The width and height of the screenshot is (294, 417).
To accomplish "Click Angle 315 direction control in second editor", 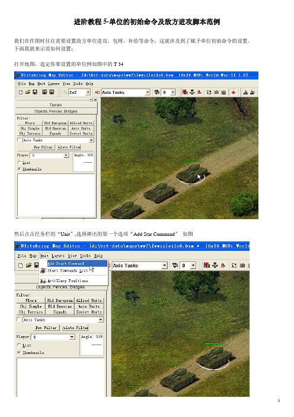I will [x=92, y=345].
